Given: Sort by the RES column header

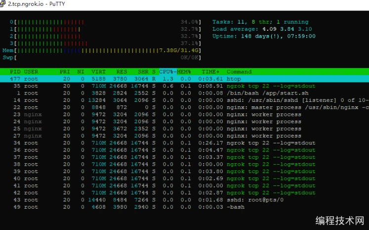Looking at the screenshot, I should (122, 72).
